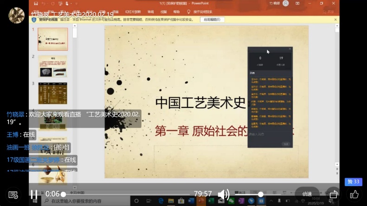367x206 pixels.
Task: Click the thumbs-up like icon
Action: click(354, 194)
